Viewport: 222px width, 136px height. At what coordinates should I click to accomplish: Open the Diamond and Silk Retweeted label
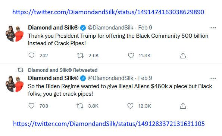(63, 70)
